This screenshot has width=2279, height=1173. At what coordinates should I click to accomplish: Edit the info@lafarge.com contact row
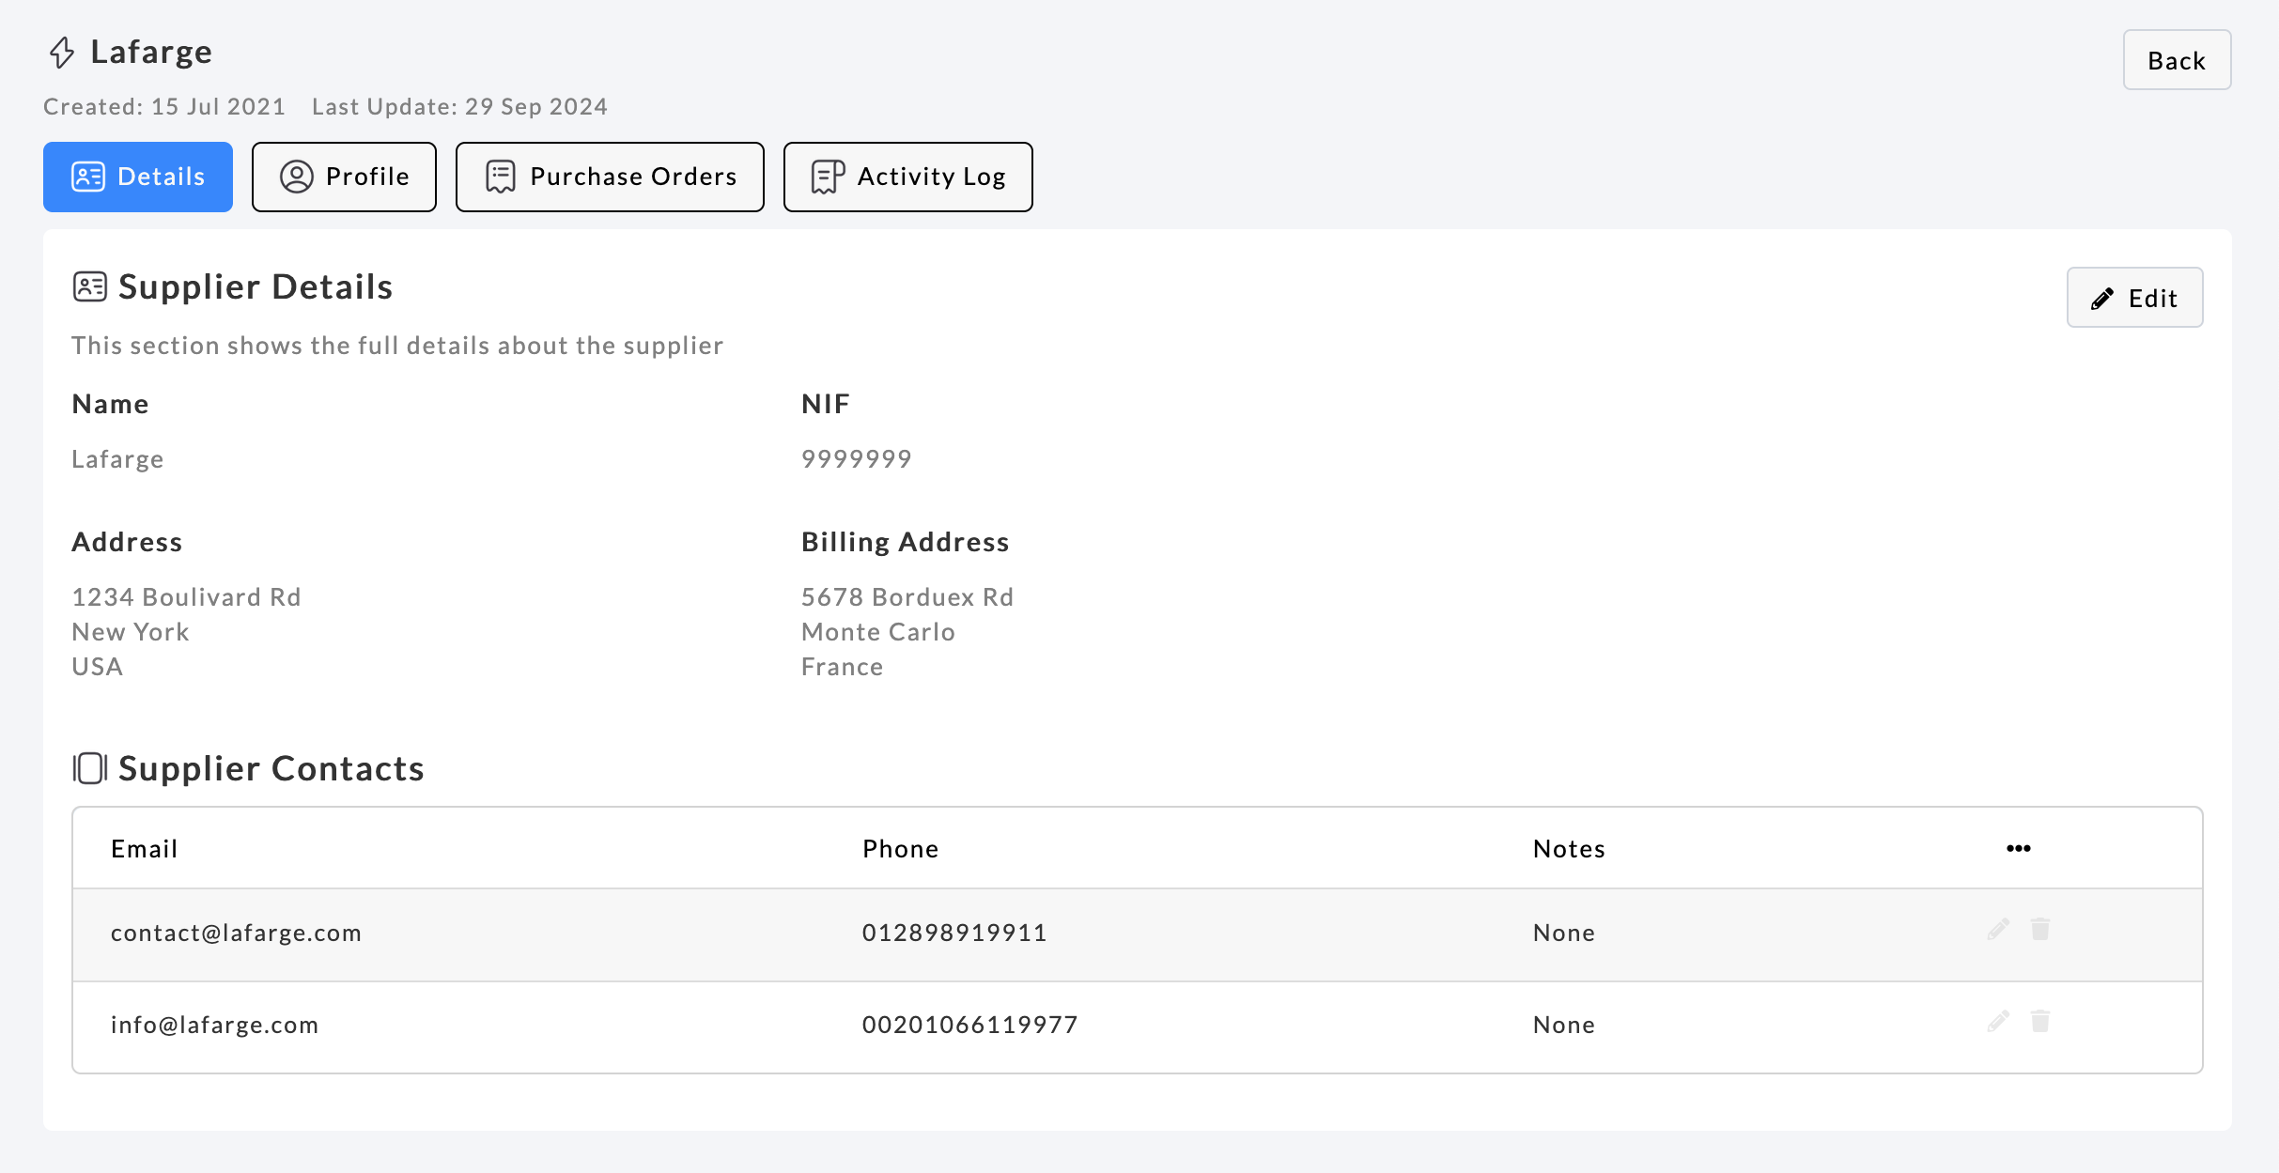(1998, 1022)
